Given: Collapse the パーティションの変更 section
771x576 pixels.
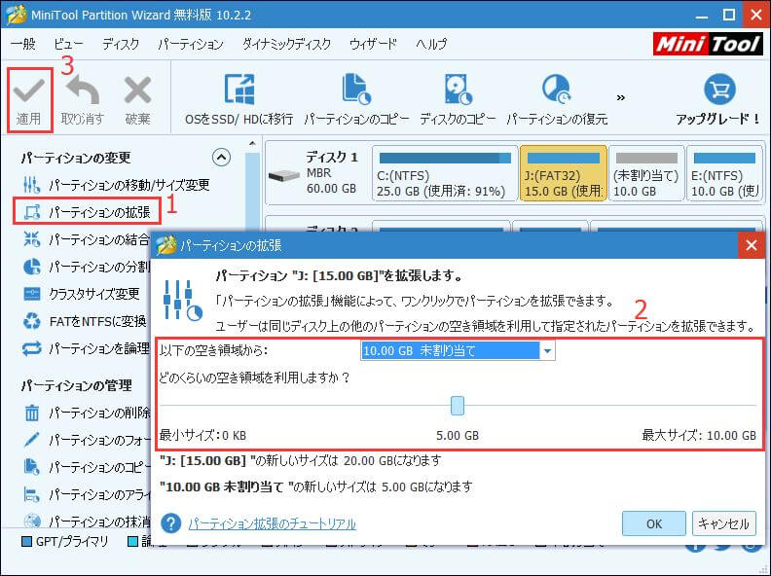Looking at the screenshot, I should [x=221, y=158].
